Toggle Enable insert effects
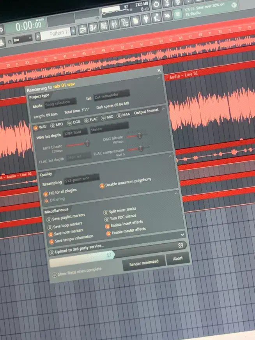 coord(107,227)
